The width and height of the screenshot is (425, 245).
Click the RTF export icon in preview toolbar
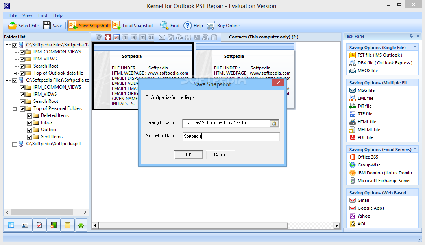coord(188,37)
